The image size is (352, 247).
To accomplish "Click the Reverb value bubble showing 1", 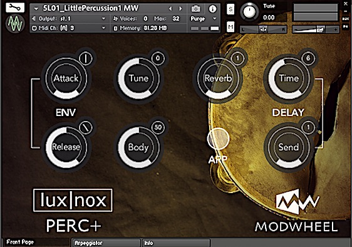I will point(237,58).
